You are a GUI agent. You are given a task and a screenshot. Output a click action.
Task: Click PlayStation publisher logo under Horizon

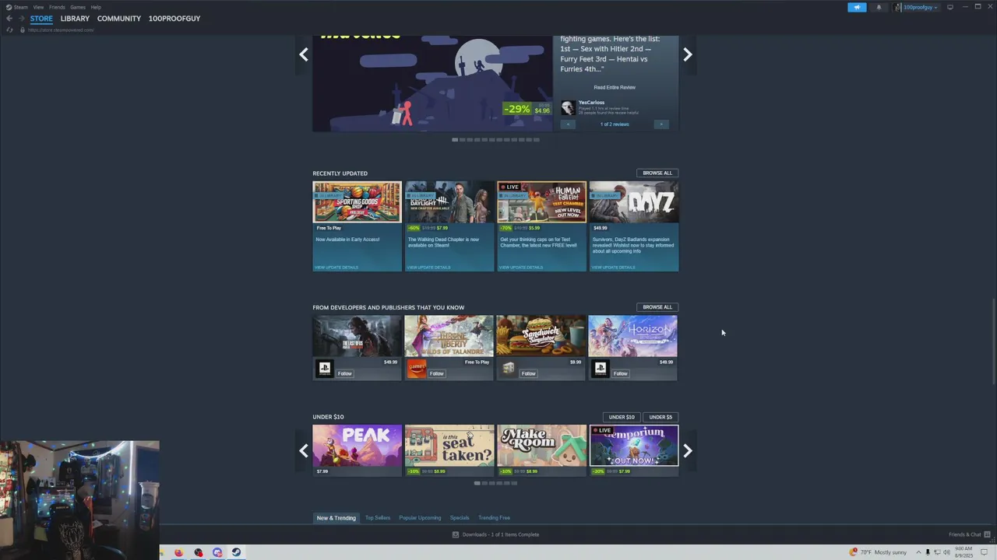coord(600,369)
